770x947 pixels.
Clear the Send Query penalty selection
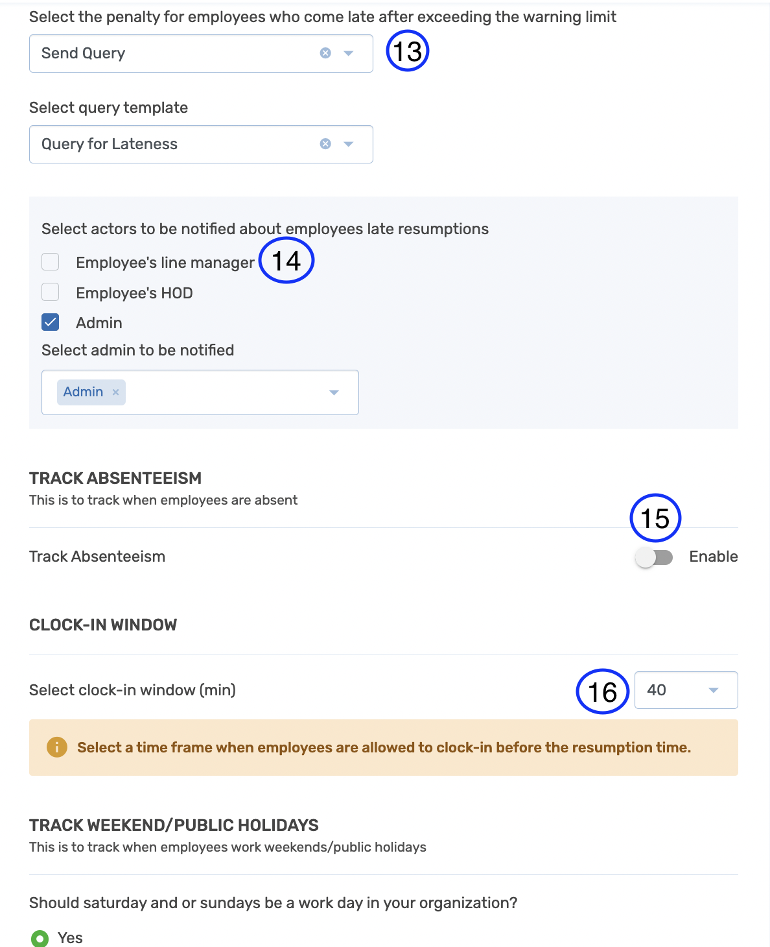(325, 53)
